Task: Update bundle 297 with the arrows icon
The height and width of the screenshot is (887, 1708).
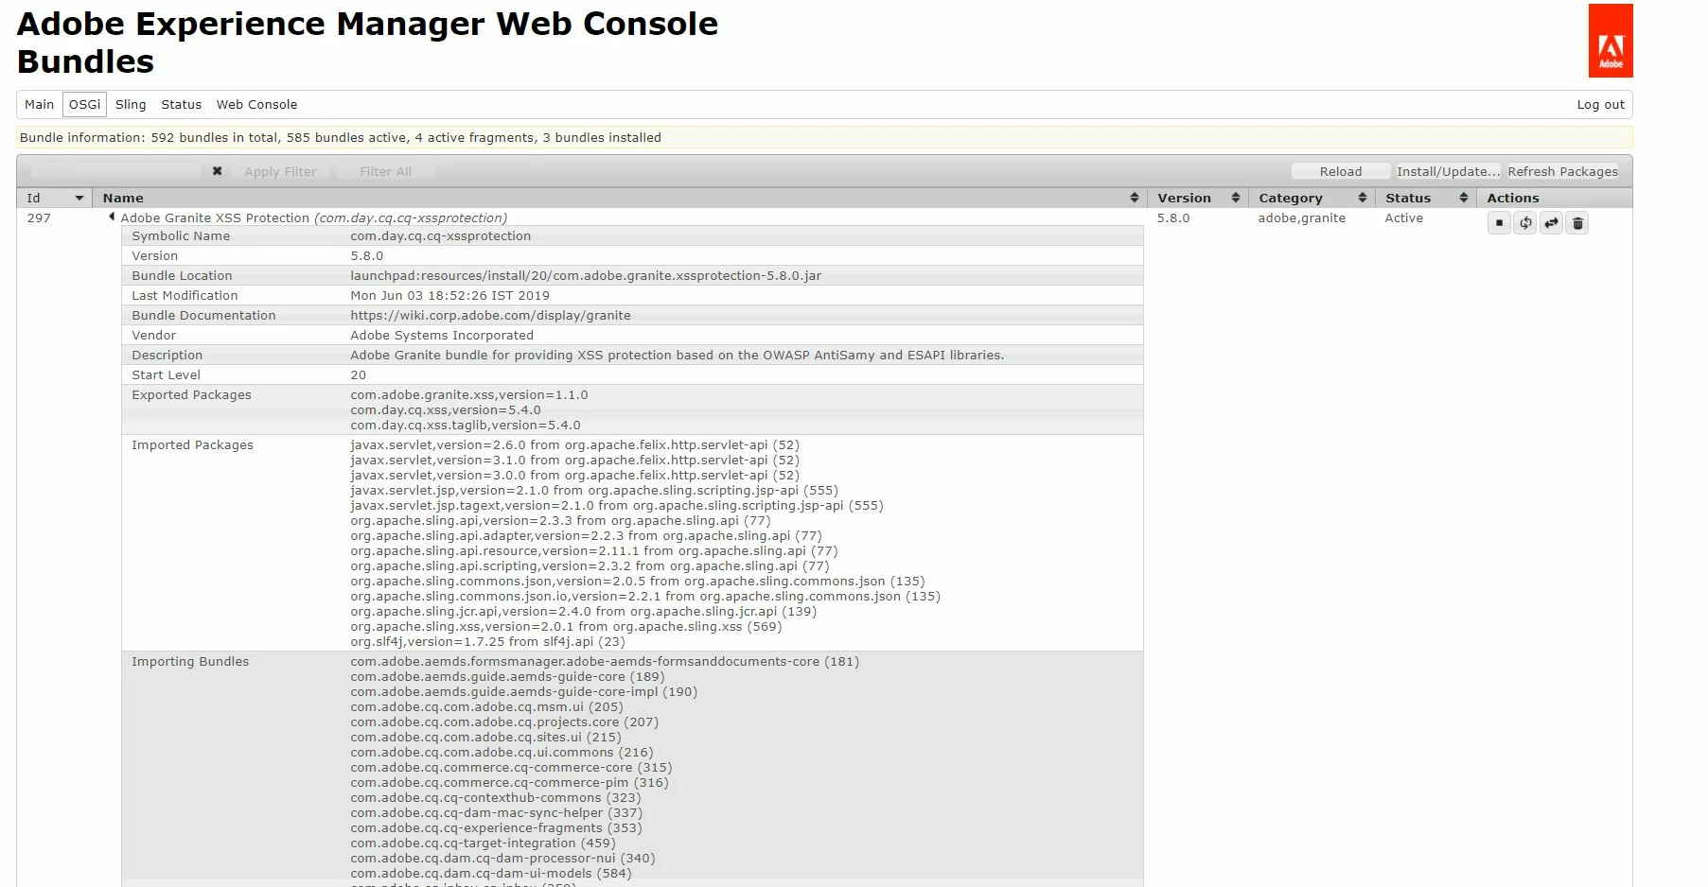Action: tap(1551, 223)
